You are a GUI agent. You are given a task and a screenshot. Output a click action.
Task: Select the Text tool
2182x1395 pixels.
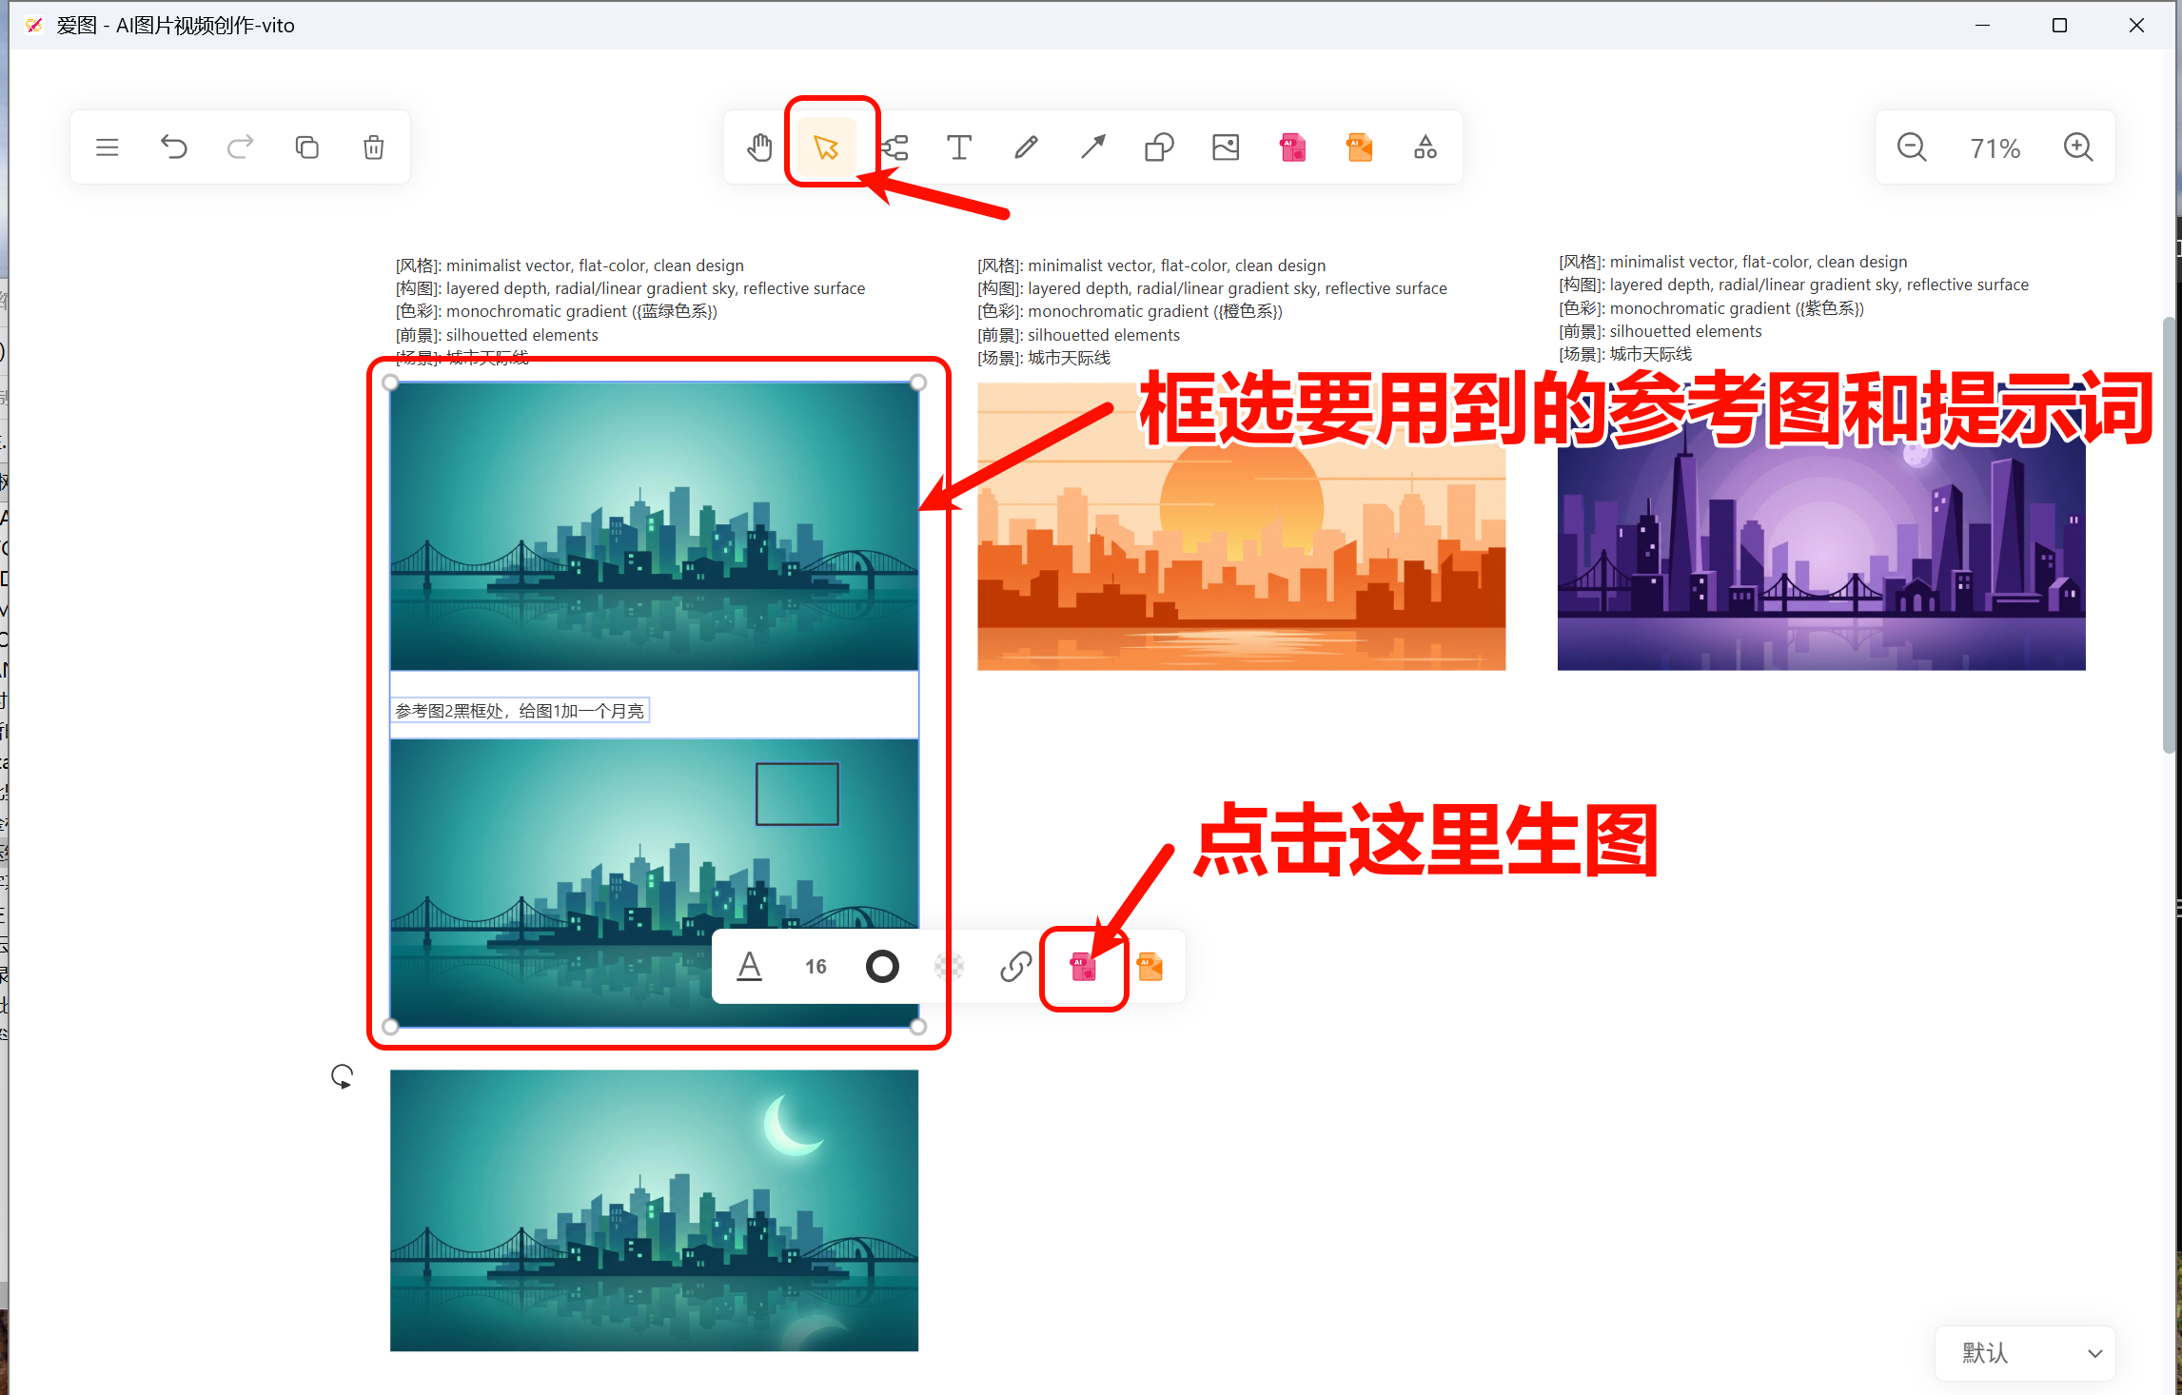[x=959, y=147]
